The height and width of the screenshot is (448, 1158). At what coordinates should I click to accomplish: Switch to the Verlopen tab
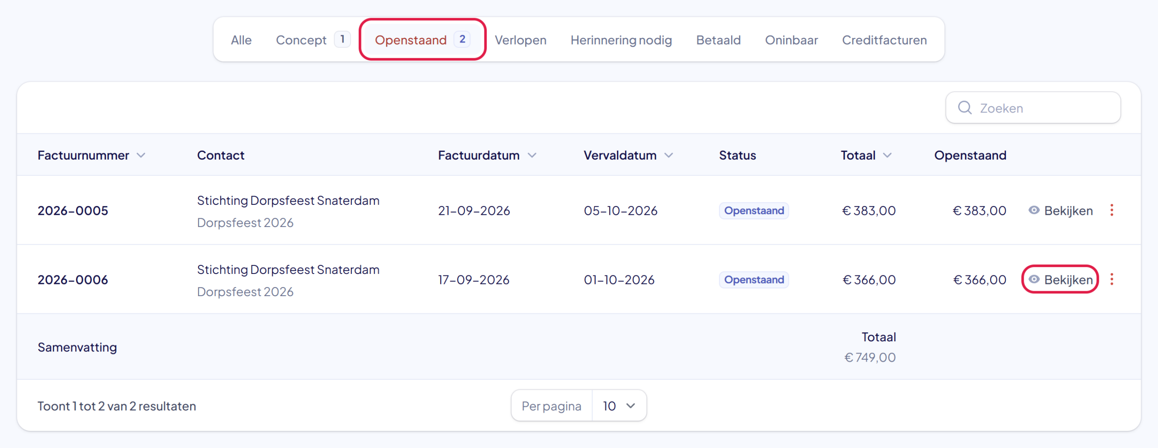click(x=520, y=40)
